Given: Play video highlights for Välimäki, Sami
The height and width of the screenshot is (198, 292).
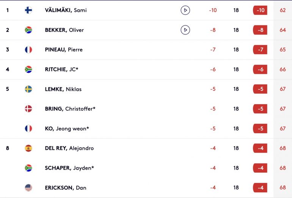Looking at the screenshot, I should tap(185, 10).
